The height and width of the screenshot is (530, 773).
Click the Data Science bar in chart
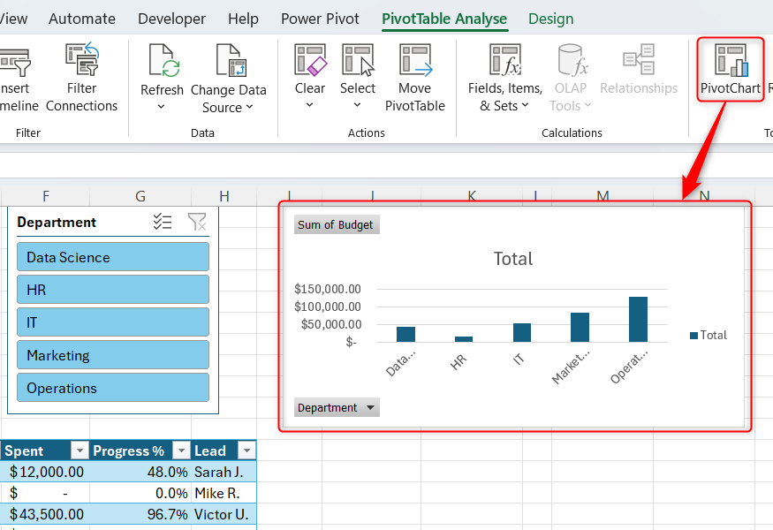coord(405,334)
